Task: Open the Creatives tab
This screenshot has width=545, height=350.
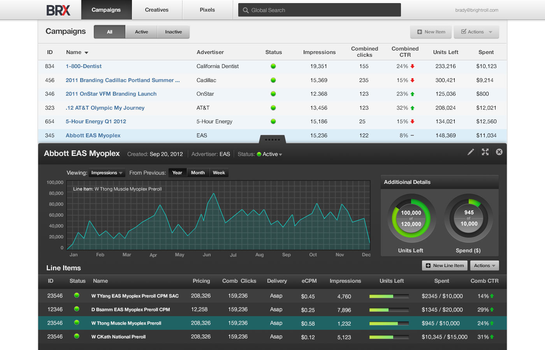Action: (157, 10)
